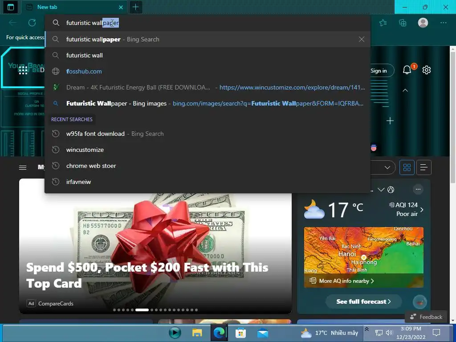Collapse the quick links with up chevron

pos(405,90)
